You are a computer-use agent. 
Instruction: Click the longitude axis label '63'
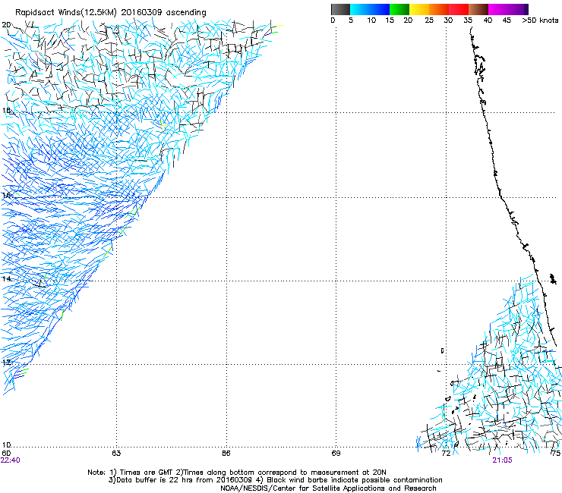[116, 454]
